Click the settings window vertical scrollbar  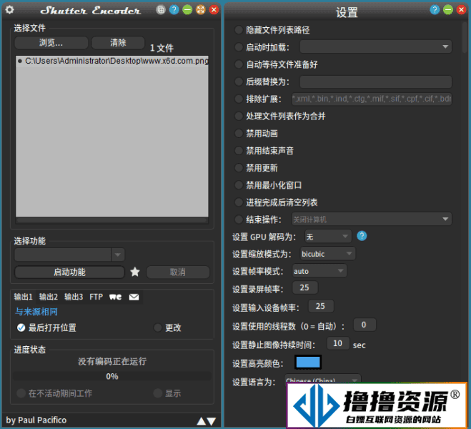click(465, 38)
